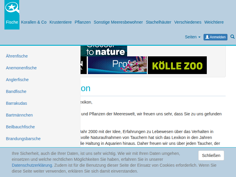Go to Sonstige Meeresbewohner
Image resolution: width=236 pixels, height=177 pixels.
118,22
